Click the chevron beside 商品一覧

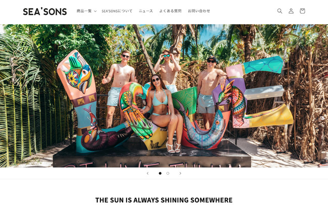(95, 11)
